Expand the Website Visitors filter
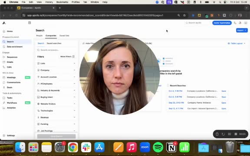Viewport: 250px width, 156px height. click(56, 104)
